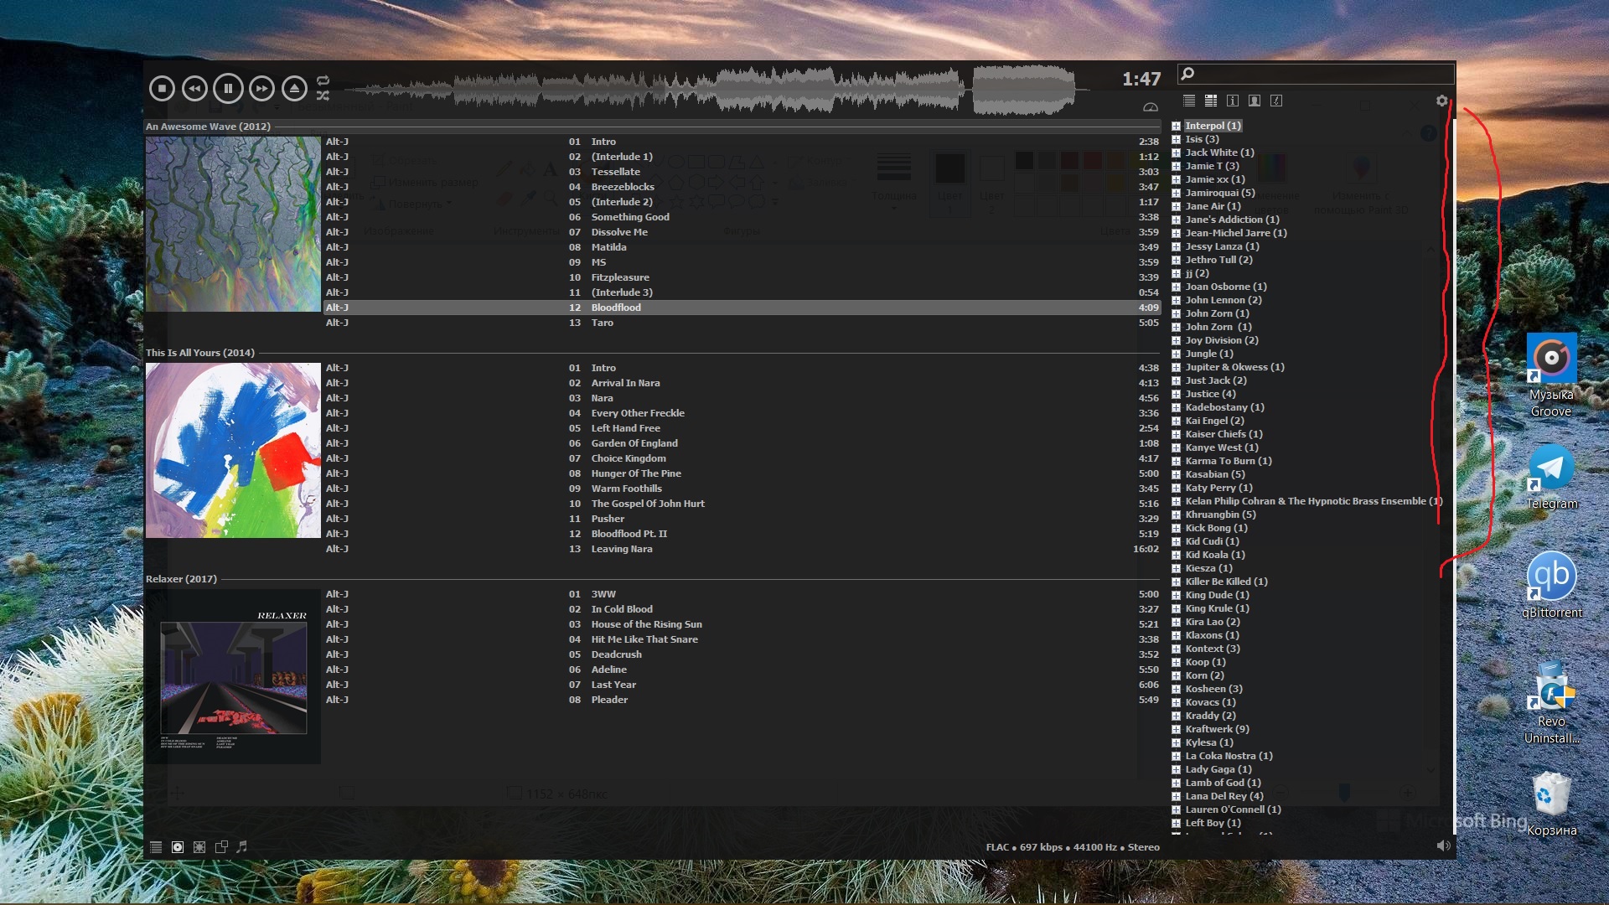The image size is (1609, 905).
Task: Pause the current track
Action: [x=228, y=88]
